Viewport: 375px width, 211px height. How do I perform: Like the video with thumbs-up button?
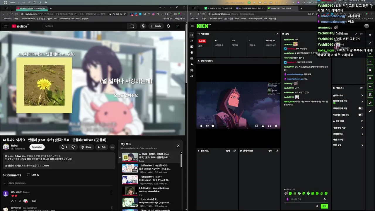pos(64,147)
